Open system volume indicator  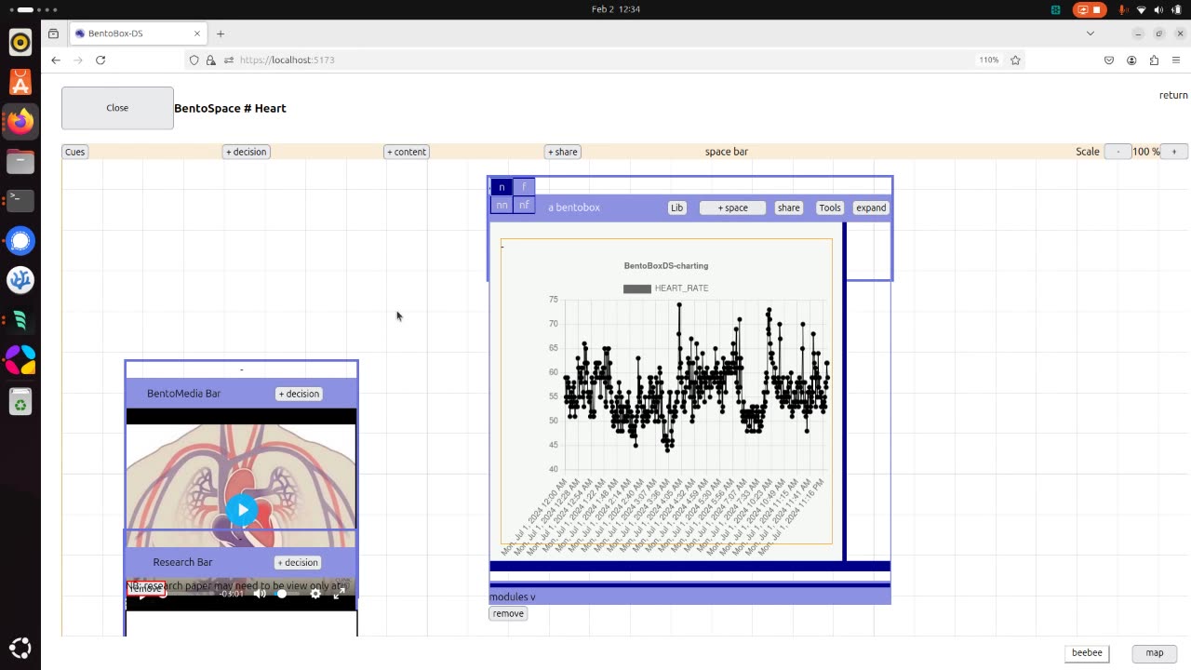click(1158, 9)
